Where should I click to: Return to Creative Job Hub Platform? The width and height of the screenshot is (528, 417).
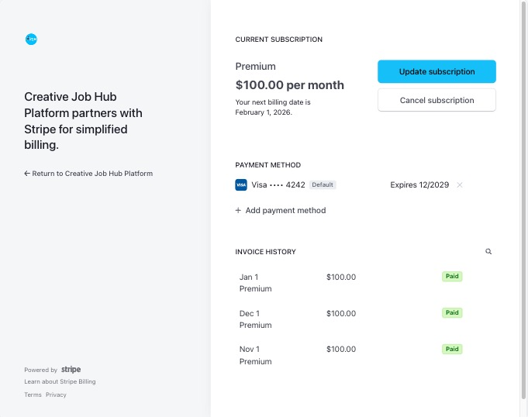[x=92, y=174]
